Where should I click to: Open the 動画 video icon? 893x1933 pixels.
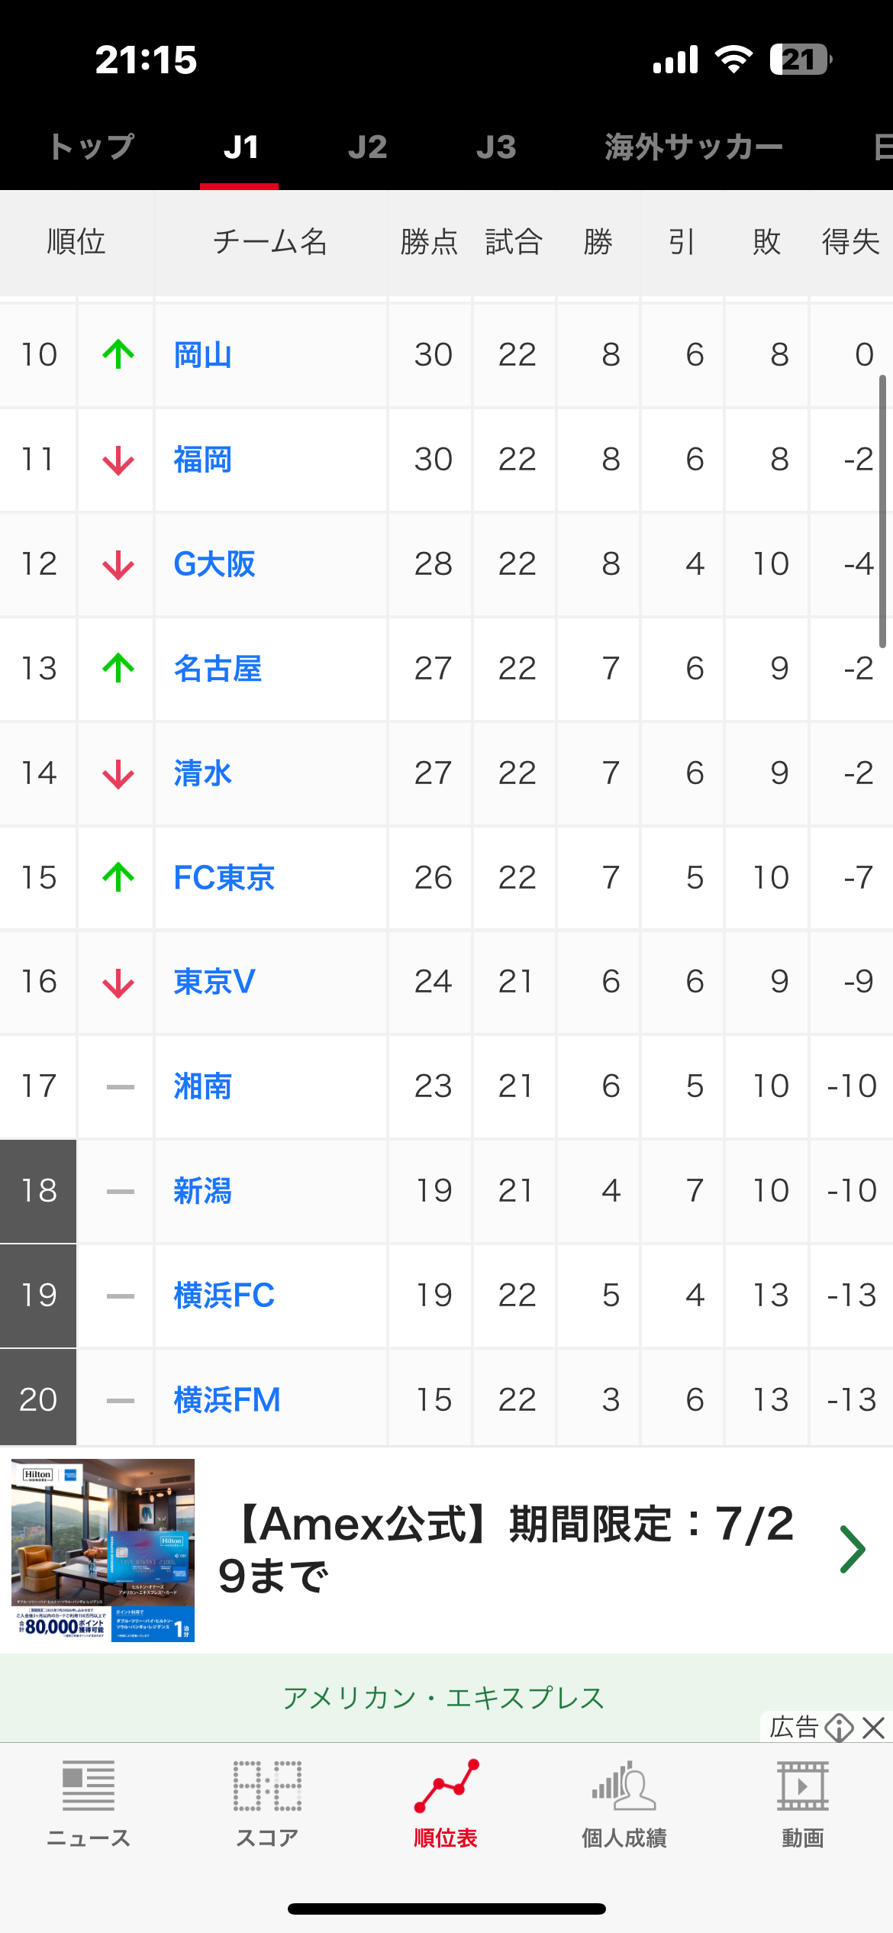[803, 1786]
